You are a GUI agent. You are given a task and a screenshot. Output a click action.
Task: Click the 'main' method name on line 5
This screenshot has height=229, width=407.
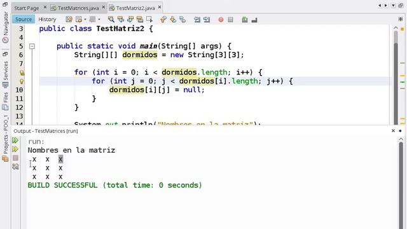point(148,46)
